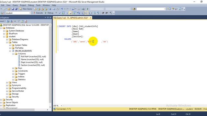Expand the Programmability folder

[x=7, y=88]
